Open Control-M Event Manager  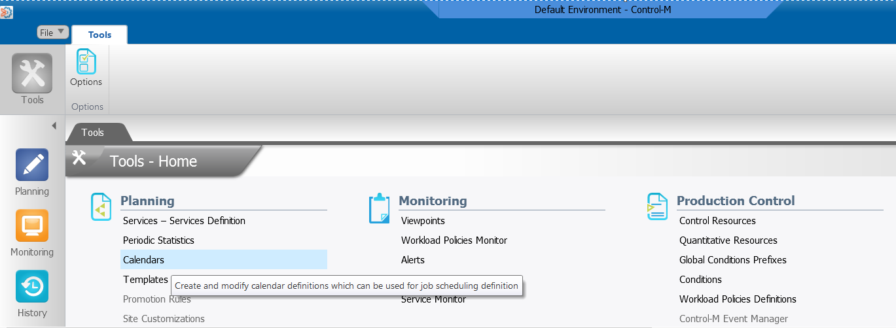[734, 319]
